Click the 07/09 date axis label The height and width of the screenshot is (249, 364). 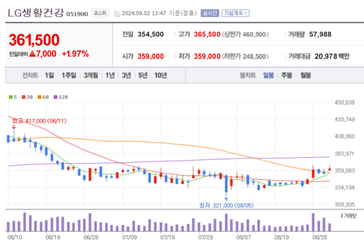click(x=129, y=237)
